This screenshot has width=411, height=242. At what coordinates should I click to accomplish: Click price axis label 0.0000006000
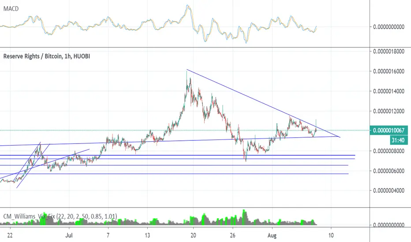[389, 171]
